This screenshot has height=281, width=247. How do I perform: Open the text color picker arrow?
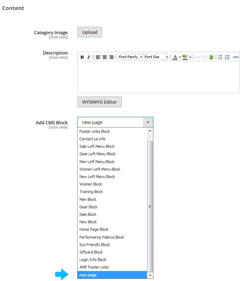[x=180, y=57]
